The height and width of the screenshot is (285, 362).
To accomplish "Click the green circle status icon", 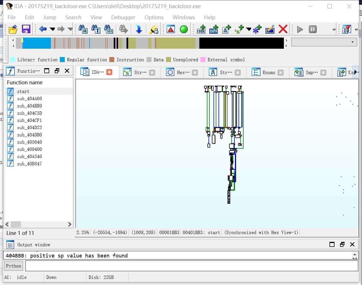I will click(x=184, y=29).
